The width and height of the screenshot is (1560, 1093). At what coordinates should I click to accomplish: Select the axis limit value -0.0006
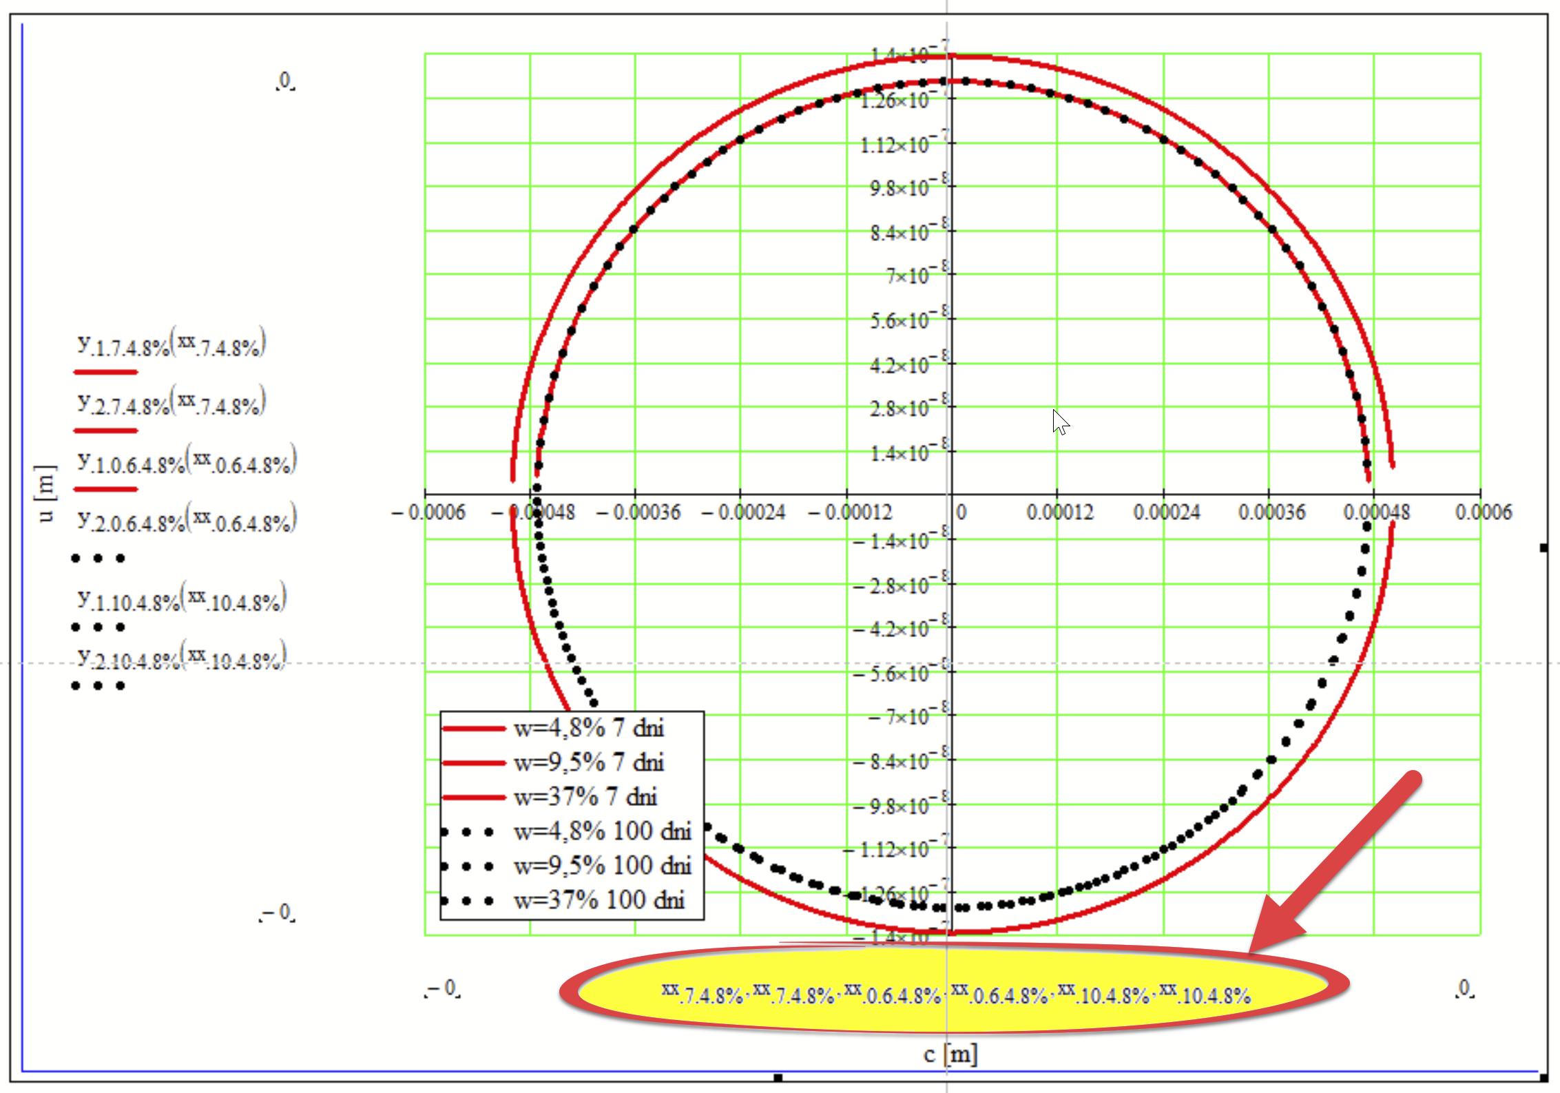point(432,512)
